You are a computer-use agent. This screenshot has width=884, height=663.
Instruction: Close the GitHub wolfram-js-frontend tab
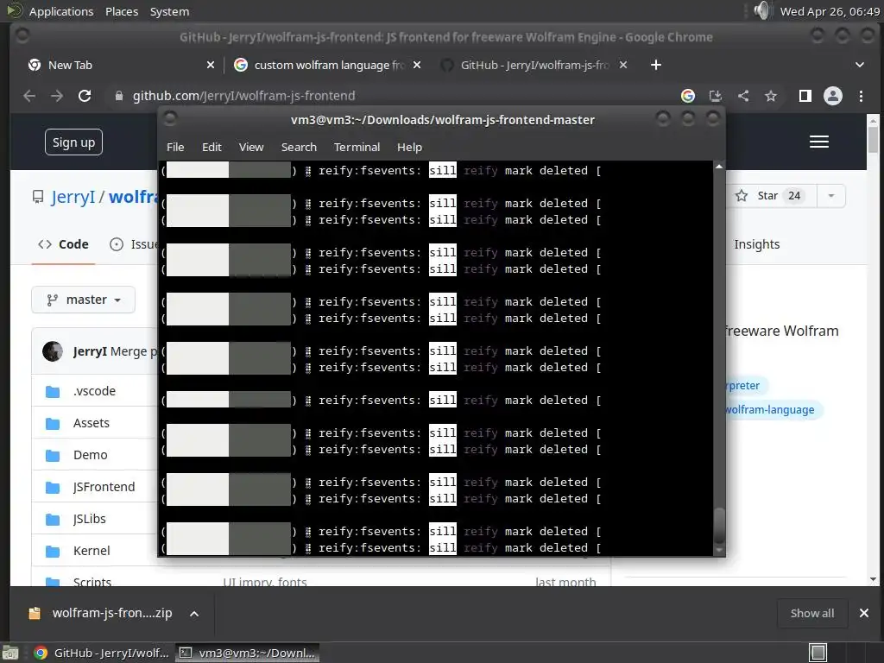click(x=623, y=65)
